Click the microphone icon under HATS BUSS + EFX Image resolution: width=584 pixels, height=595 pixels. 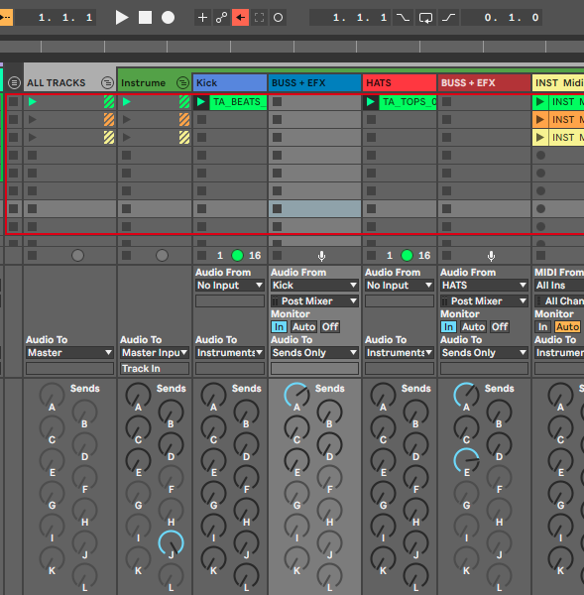[x=491, y=256]
